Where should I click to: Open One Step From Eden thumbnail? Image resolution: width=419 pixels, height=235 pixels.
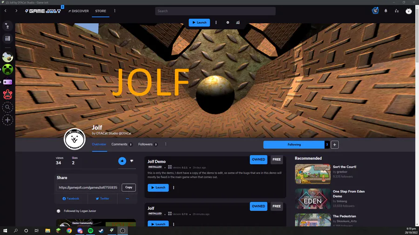click(x=313, y=199)
